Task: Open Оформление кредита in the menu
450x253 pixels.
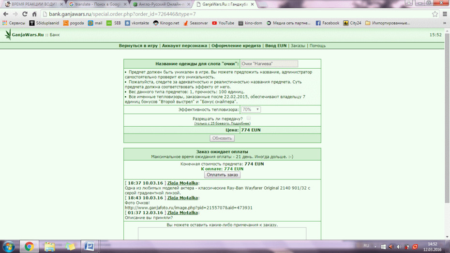Action: point(236,45)
